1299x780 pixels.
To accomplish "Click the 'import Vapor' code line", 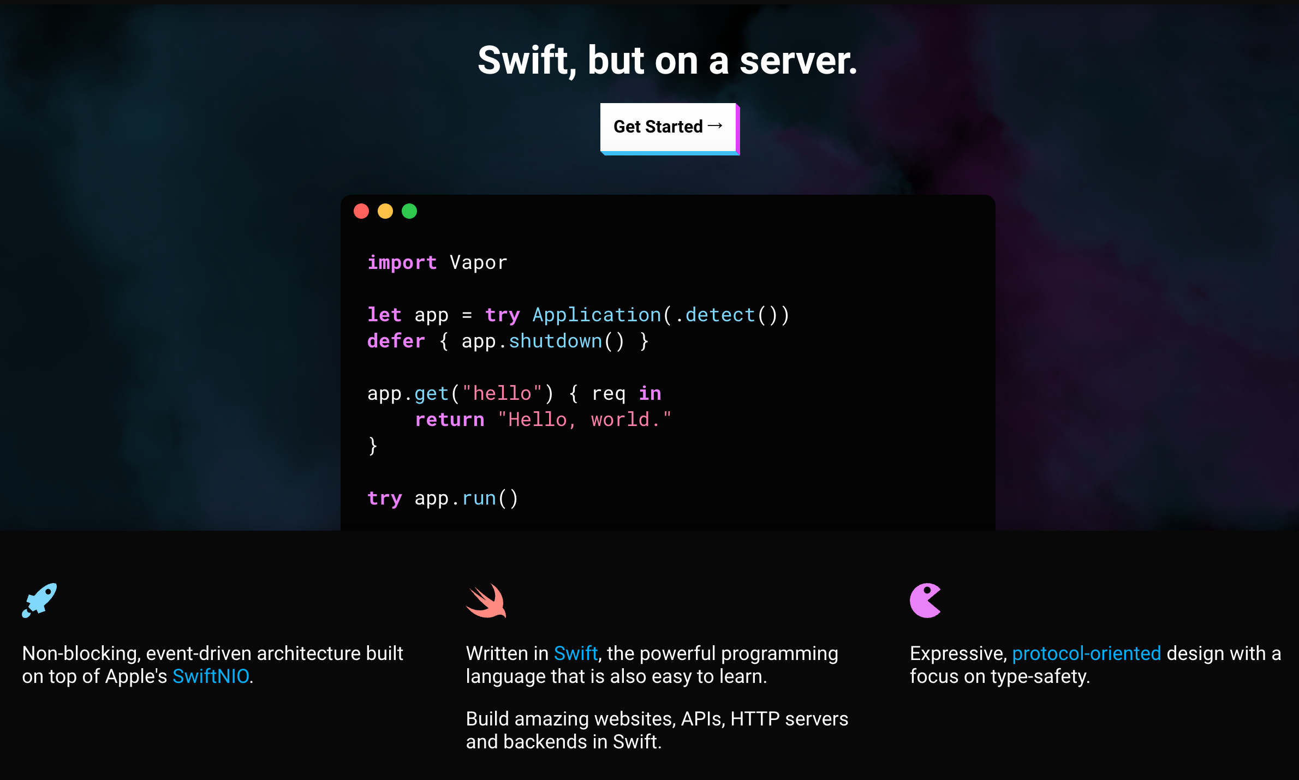I will 437,263.
